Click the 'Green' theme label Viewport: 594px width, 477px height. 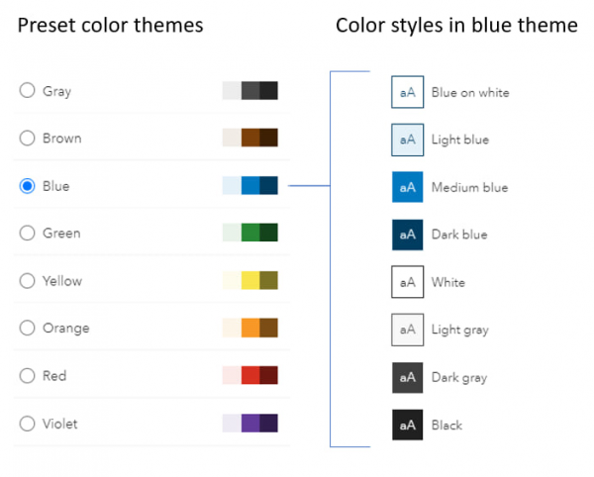[x=61, y=234]
